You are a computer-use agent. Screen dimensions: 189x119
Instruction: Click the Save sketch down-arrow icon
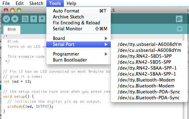[42, 19]
